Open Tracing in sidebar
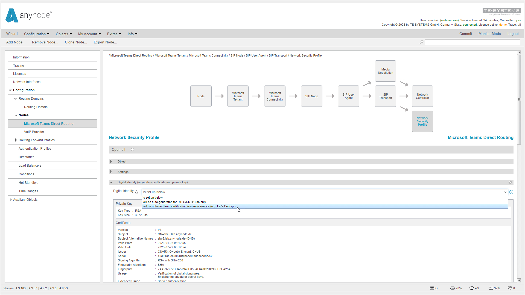Viewport: 525px width, 295px height. pyautogui.click(x=19, y=66)
